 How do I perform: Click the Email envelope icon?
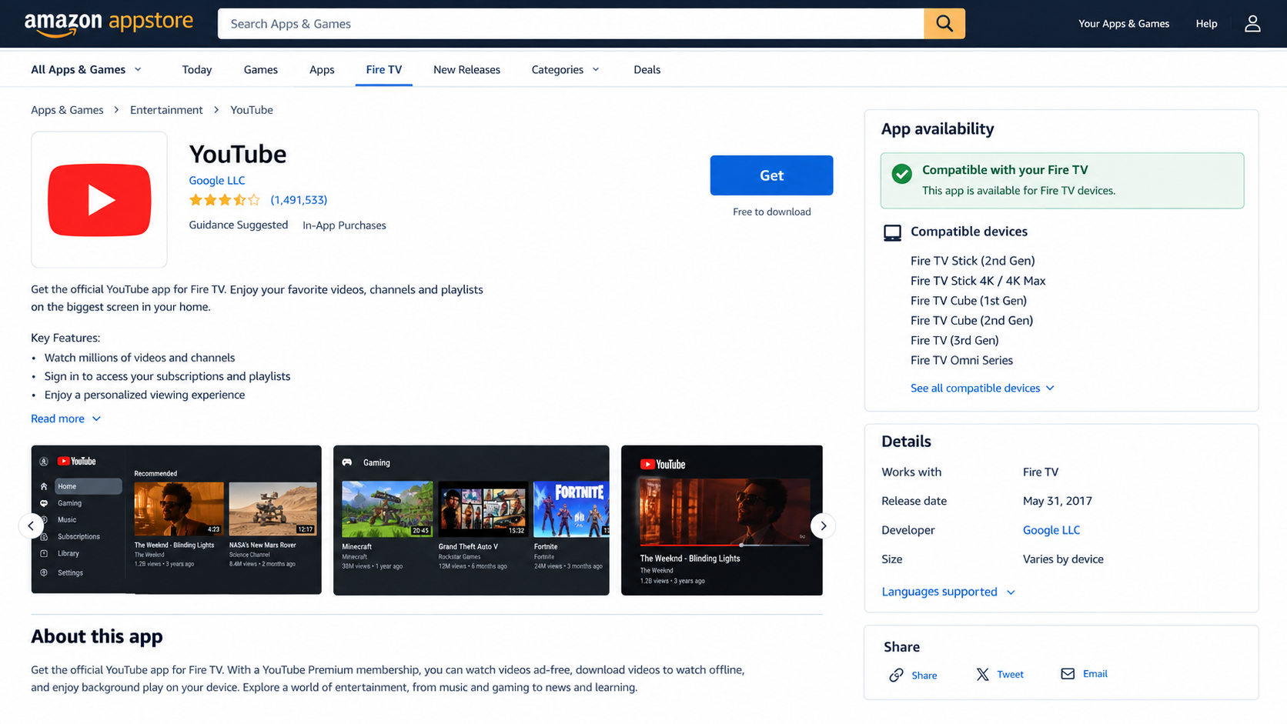click(1068, 674)
